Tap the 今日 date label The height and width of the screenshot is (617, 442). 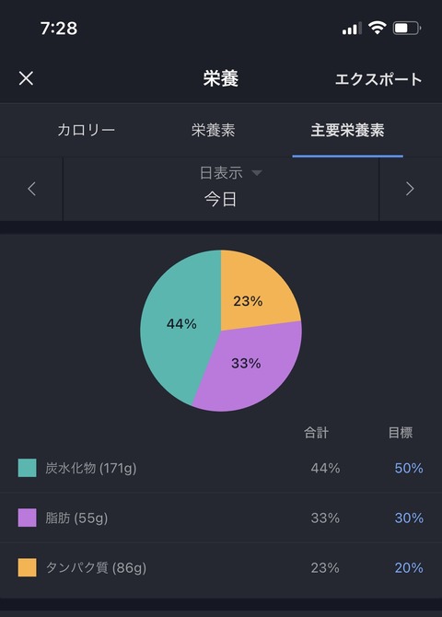coord(220,199)
